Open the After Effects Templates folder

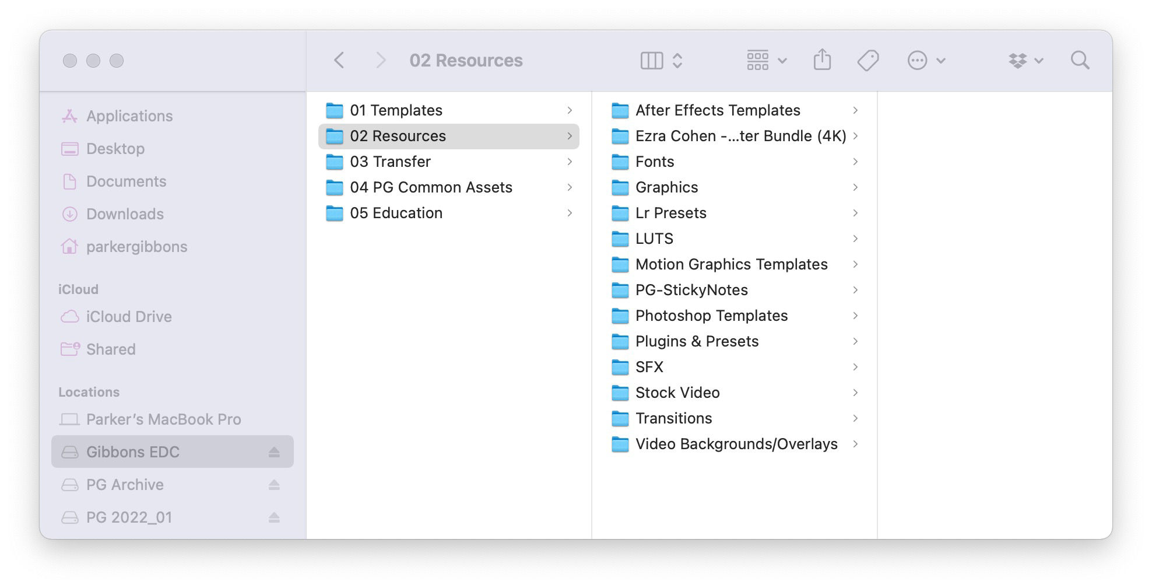[735, 110]
